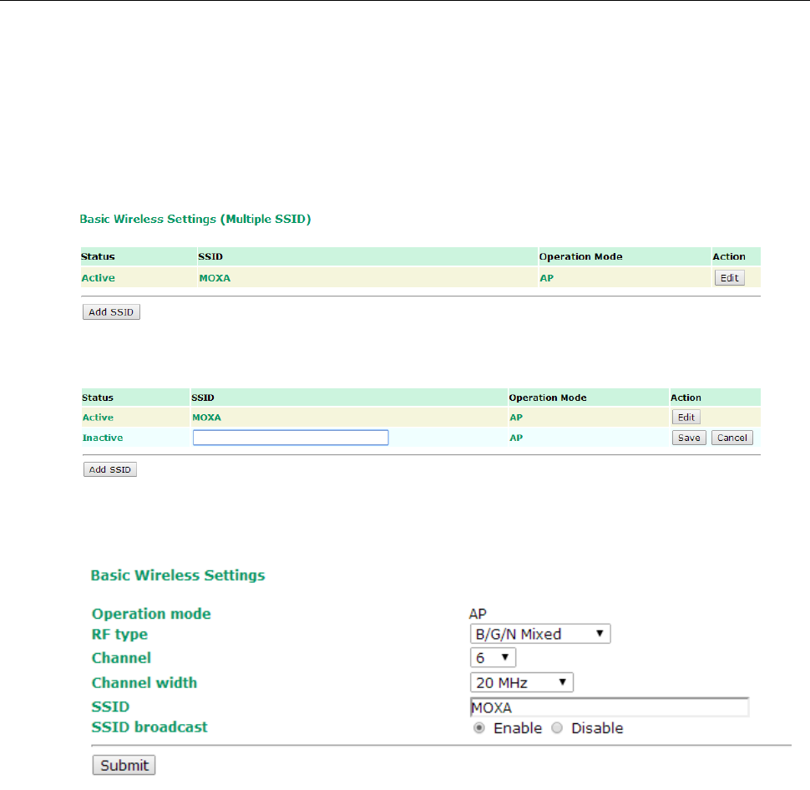
Task: Open the RF type dropdown
Action: (x=540, y=634)
